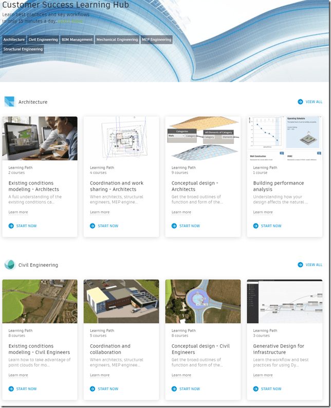331x408 pixels.
Task: Jump to Mechanical Engineering tag
Action: click(117, 40)
